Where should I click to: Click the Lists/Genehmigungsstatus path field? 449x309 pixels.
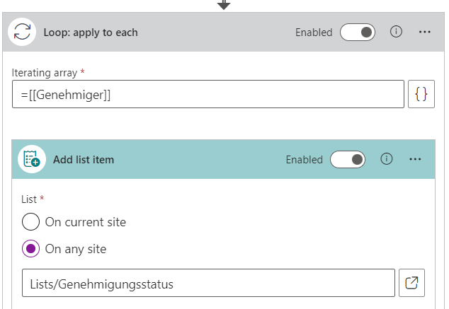point(208,284)
